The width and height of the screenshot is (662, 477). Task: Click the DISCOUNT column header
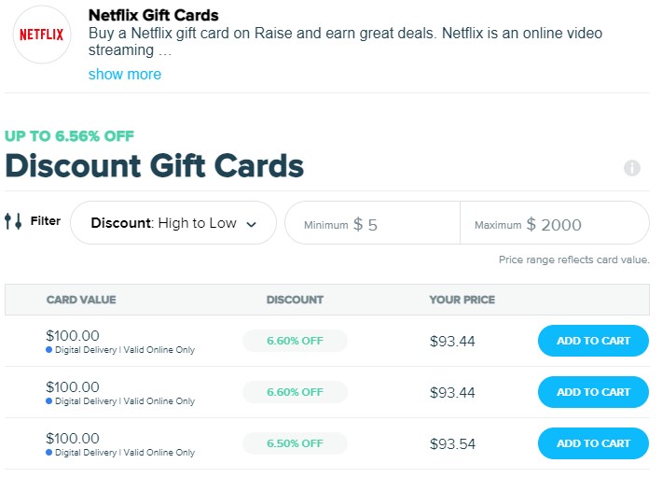(x=295, y=300)
